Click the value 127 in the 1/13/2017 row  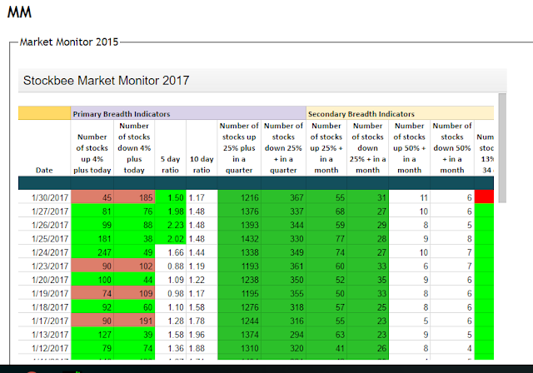92,334
